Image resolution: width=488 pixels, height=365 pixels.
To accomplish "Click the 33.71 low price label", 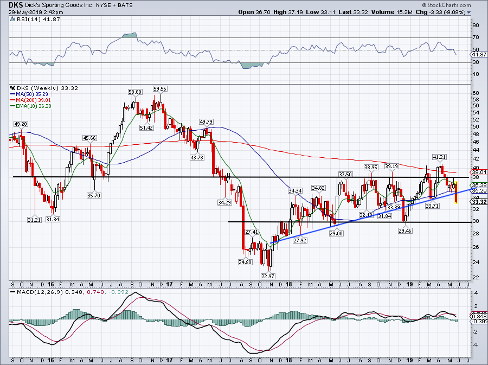I will (x=432, y=206).
